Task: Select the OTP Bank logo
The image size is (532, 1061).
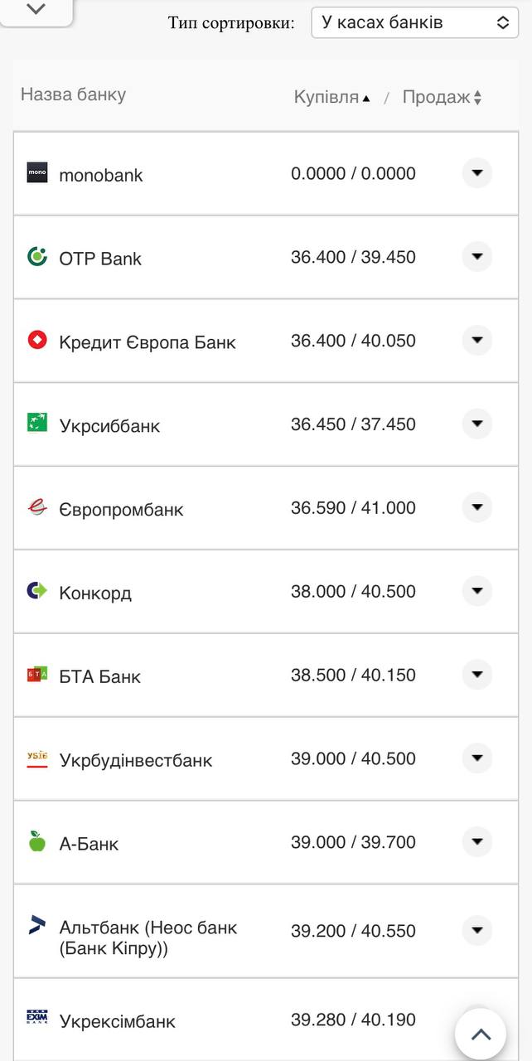Action: tap(38, 257)
